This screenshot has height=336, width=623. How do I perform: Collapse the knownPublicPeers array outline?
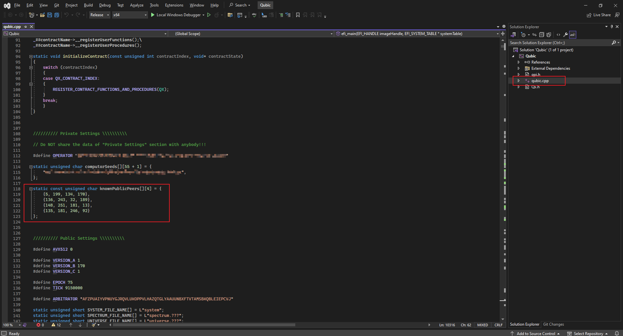click(x=31, y=189)
